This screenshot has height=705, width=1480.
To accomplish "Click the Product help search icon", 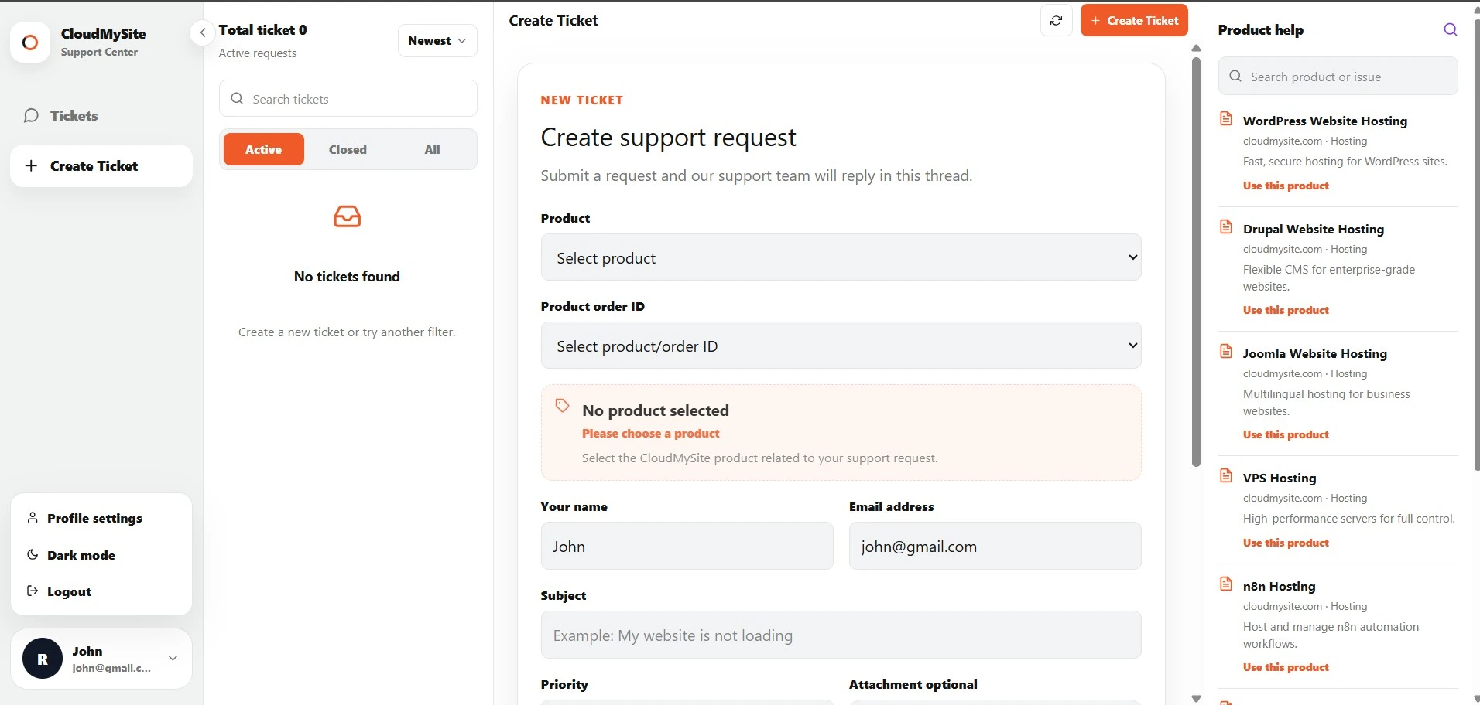I will (1450, 29).
